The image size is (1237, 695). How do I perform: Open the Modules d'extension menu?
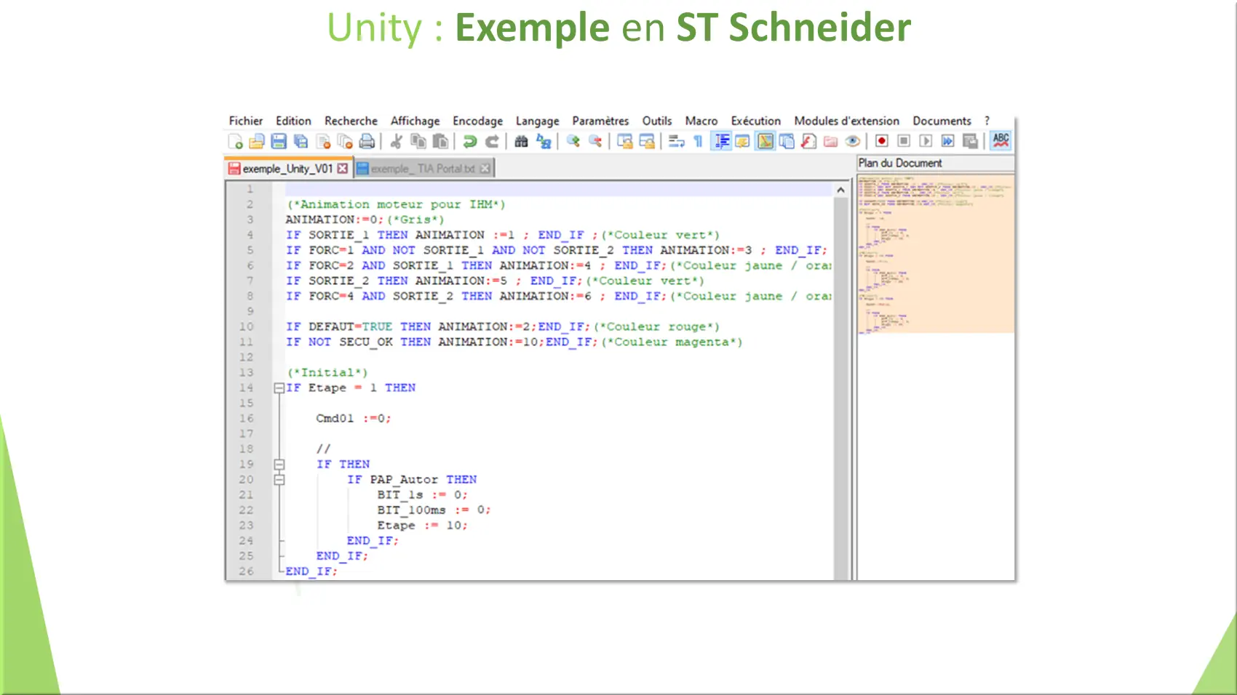[847, 121]
